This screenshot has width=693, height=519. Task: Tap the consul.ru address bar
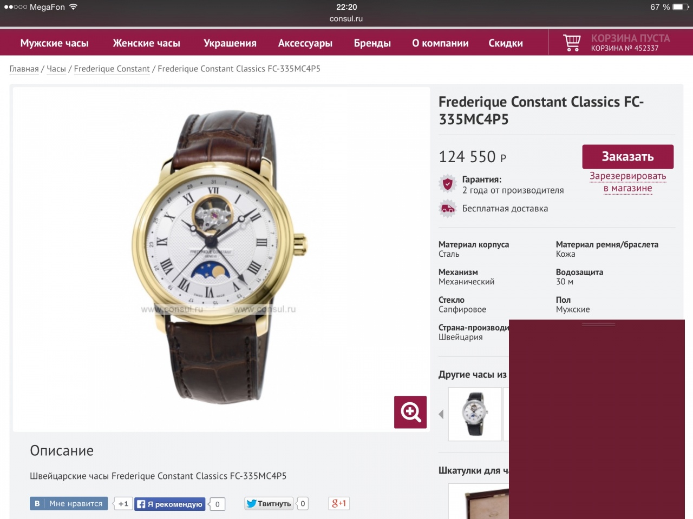(346, 18)
